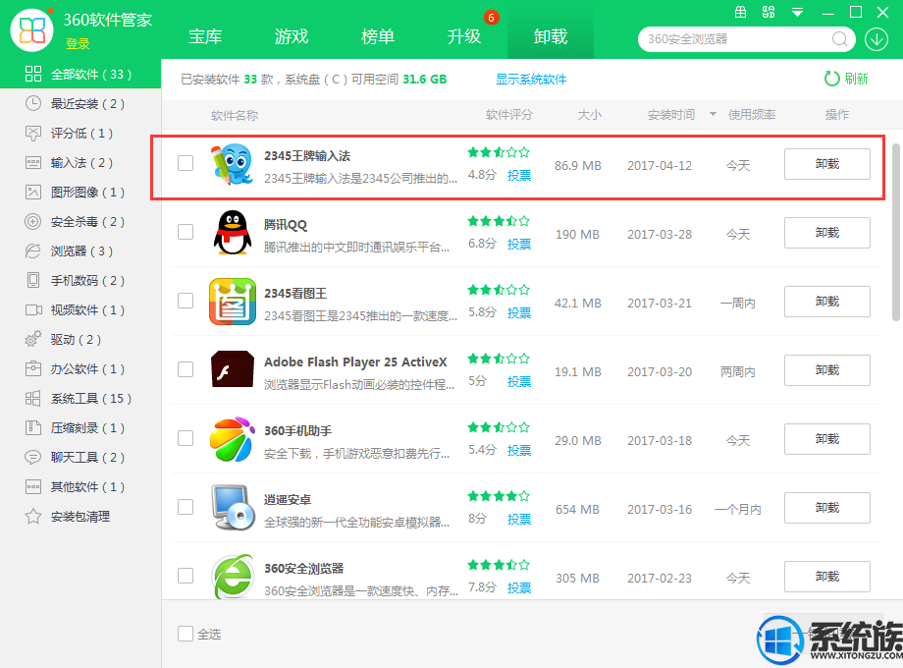Sort by 大小 column header

pyautogui.click(x=590, y=114)
